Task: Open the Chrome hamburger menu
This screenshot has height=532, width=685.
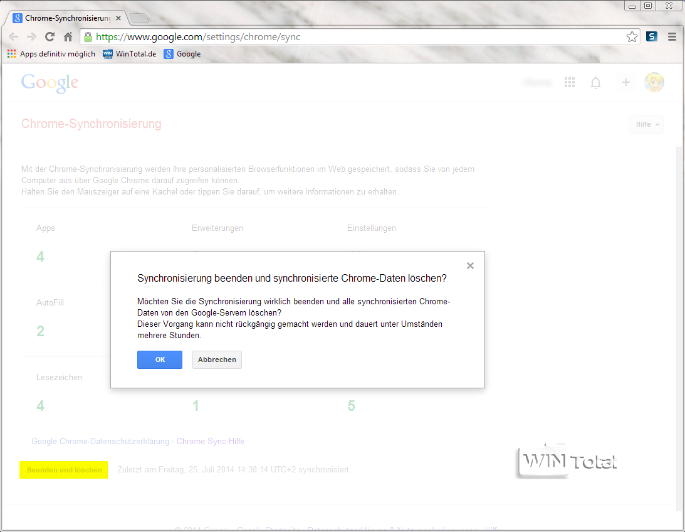Action: [x=672, y=37]
